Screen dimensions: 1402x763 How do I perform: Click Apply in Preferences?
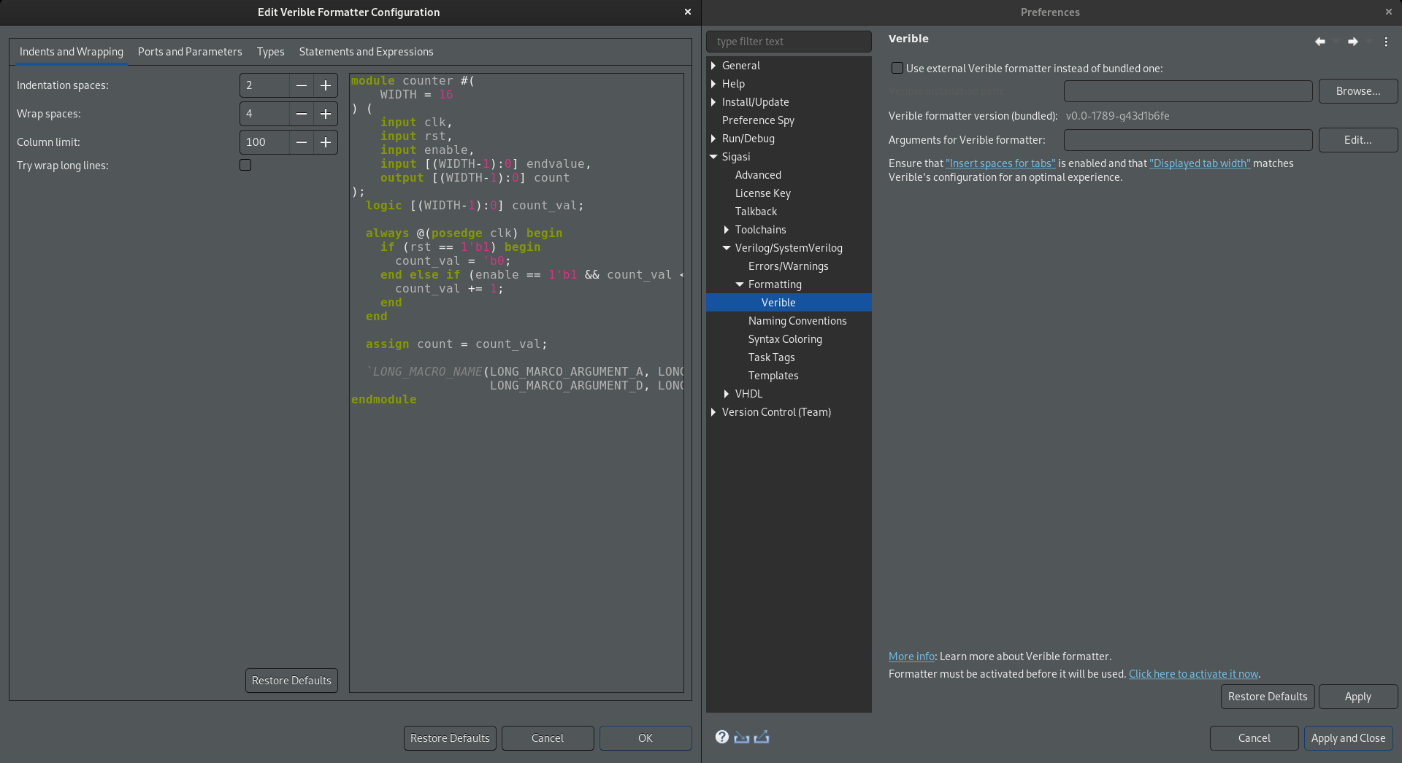pyautogui.click(x=1358, y=697)
